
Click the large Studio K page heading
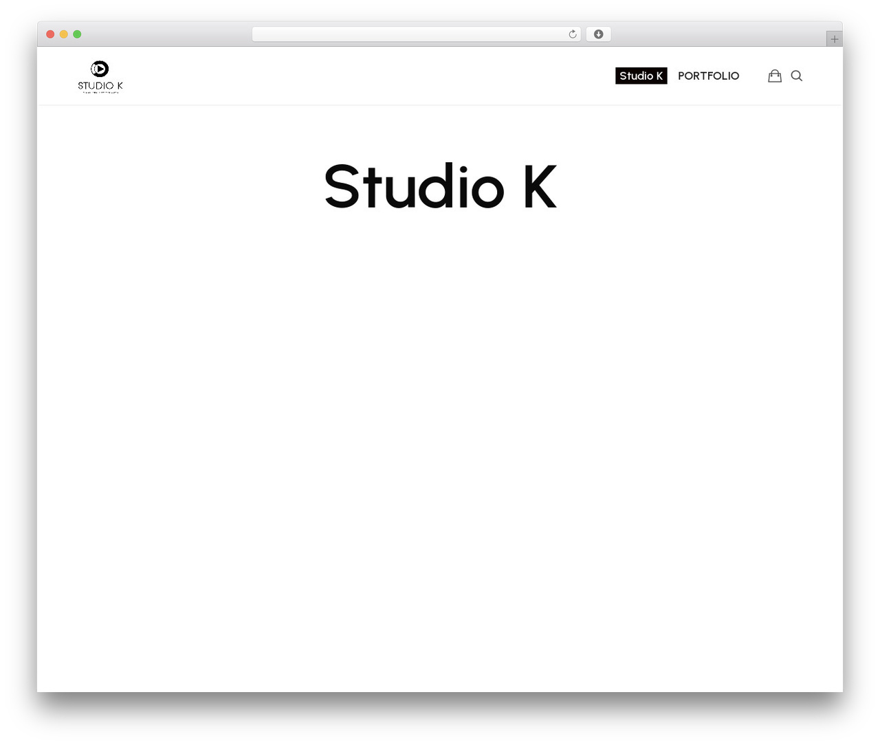click(440, 186)
